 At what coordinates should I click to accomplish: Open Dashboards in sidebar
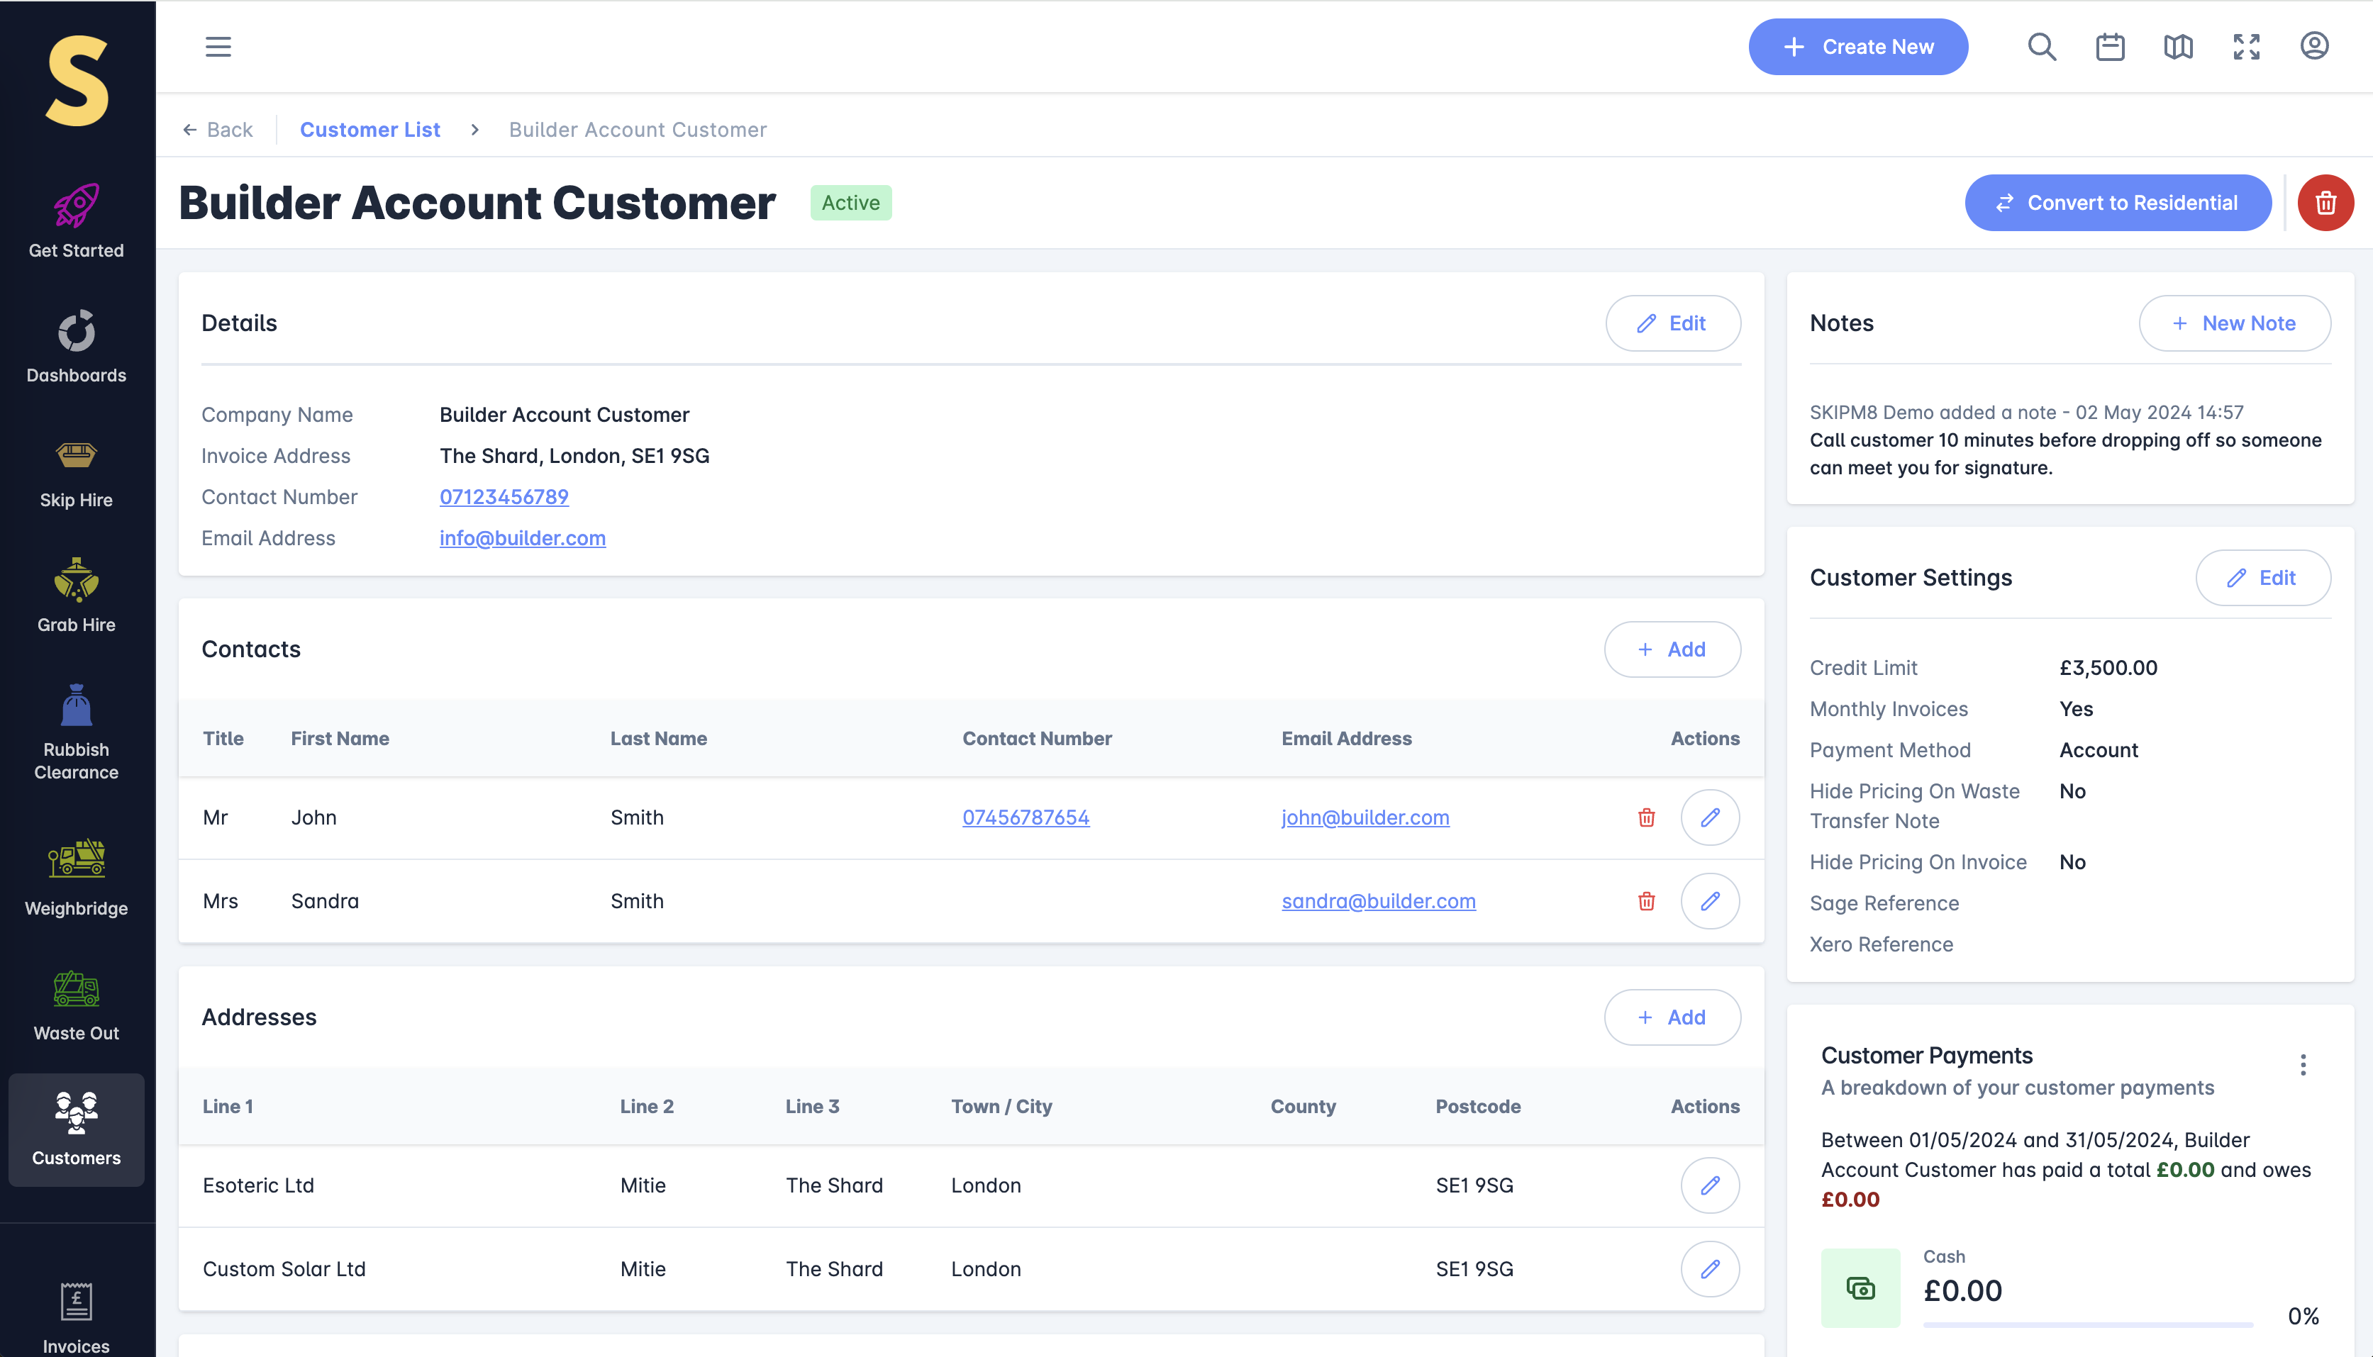(x=77, y=346)
